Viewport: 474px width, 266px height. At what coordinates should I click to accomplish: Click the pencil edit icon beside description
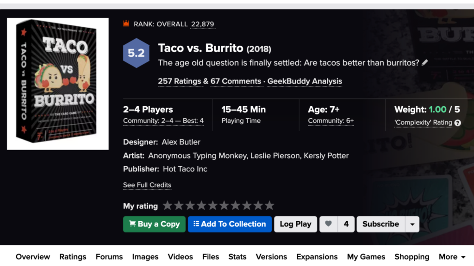(x=425, y=62)
